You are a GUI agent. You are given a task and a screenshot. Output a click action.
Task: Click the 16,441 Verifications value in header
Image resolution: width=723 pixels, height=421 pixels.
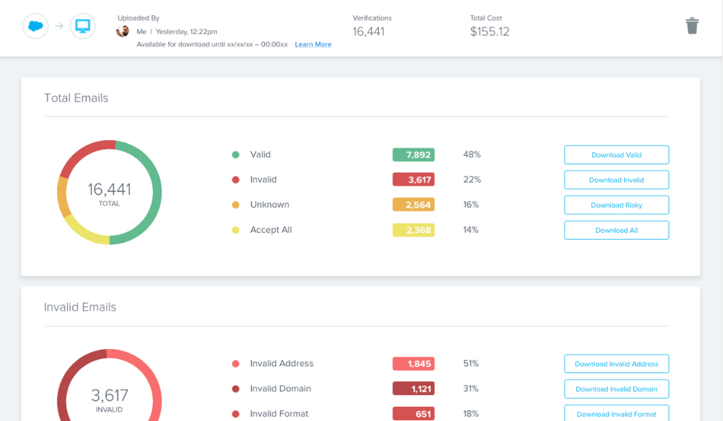[369, 31]
